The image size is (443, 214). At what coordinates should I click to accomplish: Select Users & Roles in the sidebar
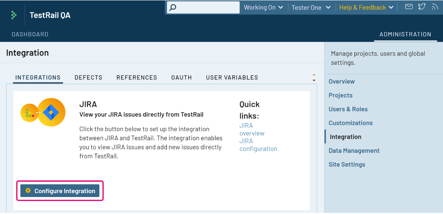(x=348, y=109)
